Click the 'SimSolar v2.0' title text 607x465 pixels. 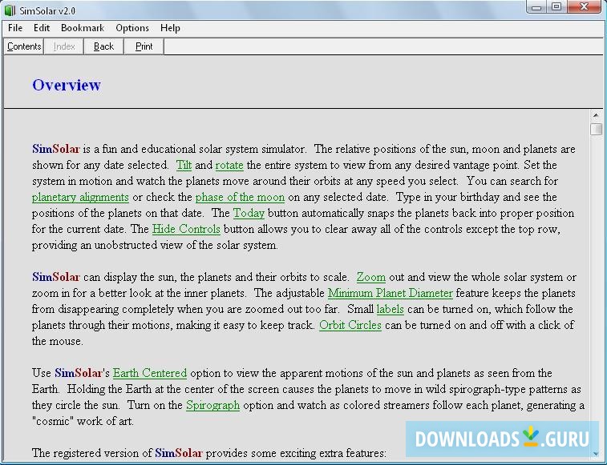tap(47, 11)
